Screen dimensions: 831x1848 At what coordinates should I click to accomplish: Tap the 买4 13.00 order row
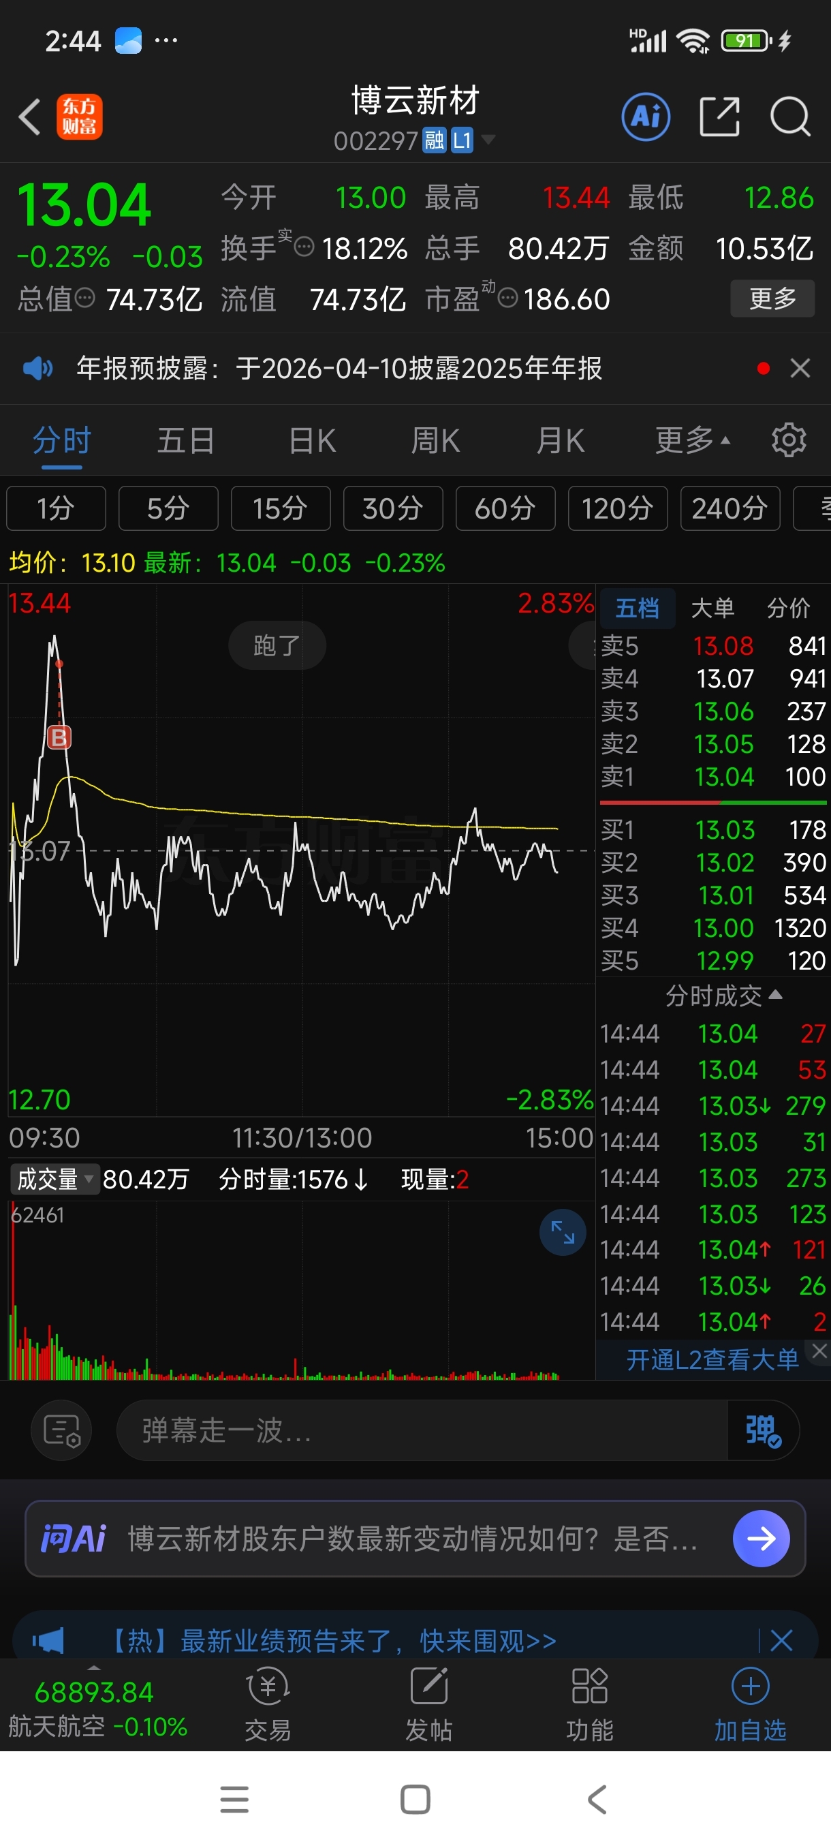click(713, 927)
